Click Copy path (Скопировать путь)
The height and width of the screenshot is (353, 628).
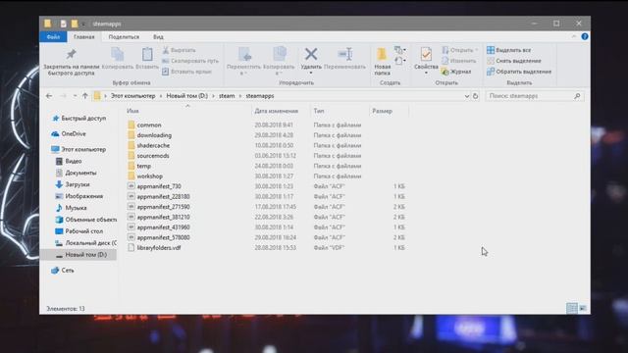[x=190, y=61]
